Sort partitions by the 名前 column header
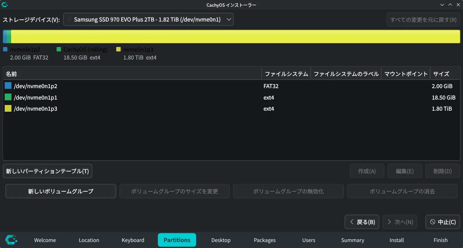The width and height of the screenshot is (463, 248). coord(131,74)
